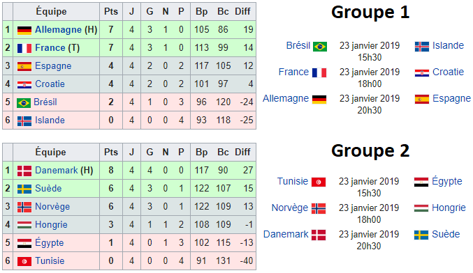Click the Tunisia flag in Groupe 2 table
The width and height of the screenshot is (473, 273).
click(24, 261)
